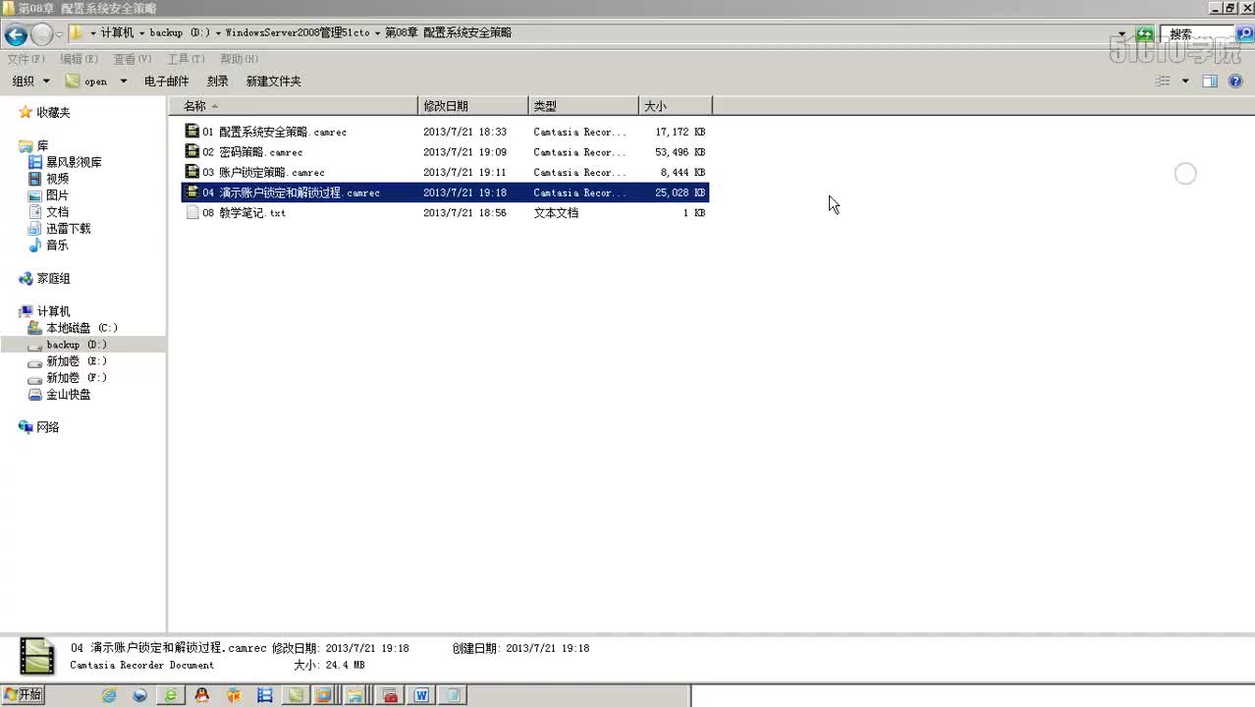The height and width of the screenshot is (707, 1255).
Task: Open 暴风影视库 in the navigation pane
Action: coord(74,162)
